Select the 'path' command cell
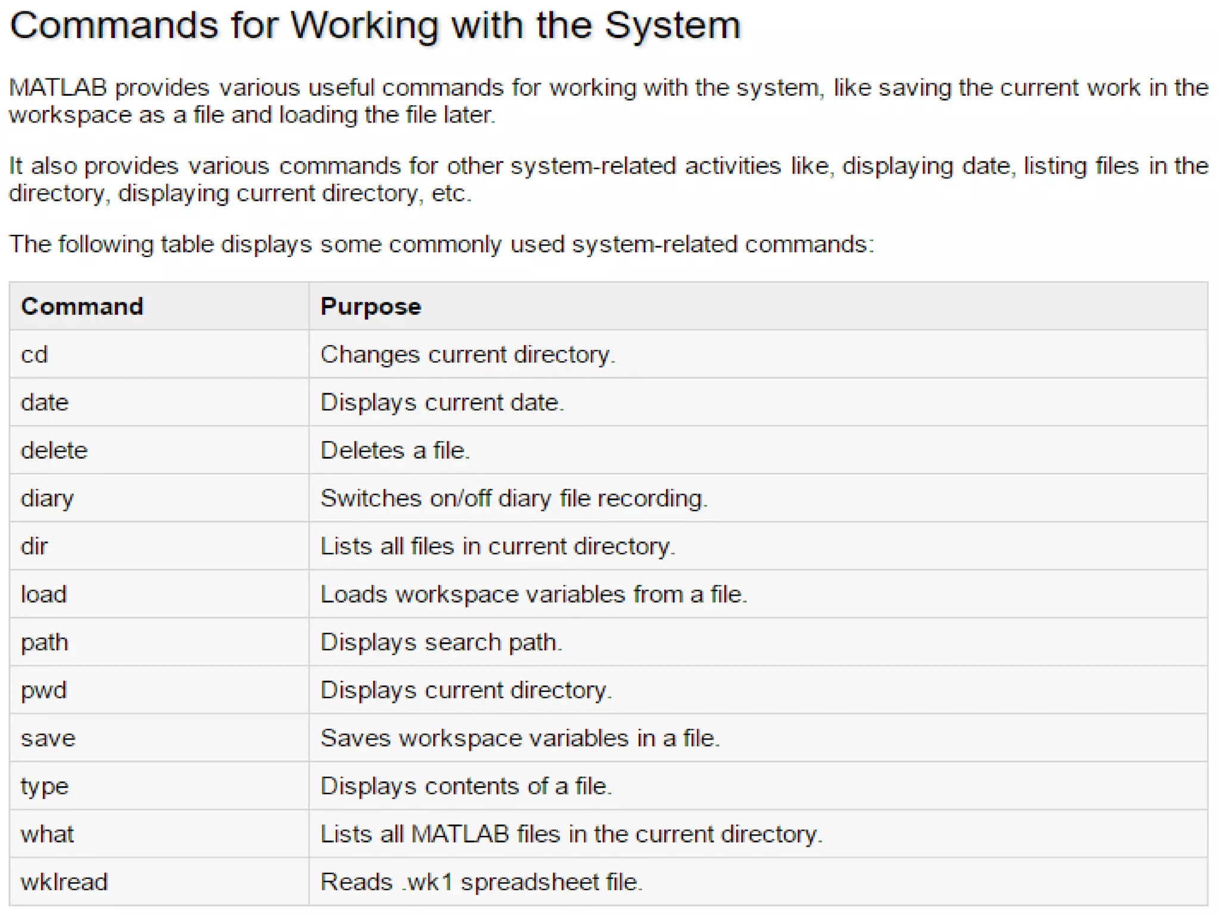The width and height of the screenshot is (1219, 914). (45, 643)
